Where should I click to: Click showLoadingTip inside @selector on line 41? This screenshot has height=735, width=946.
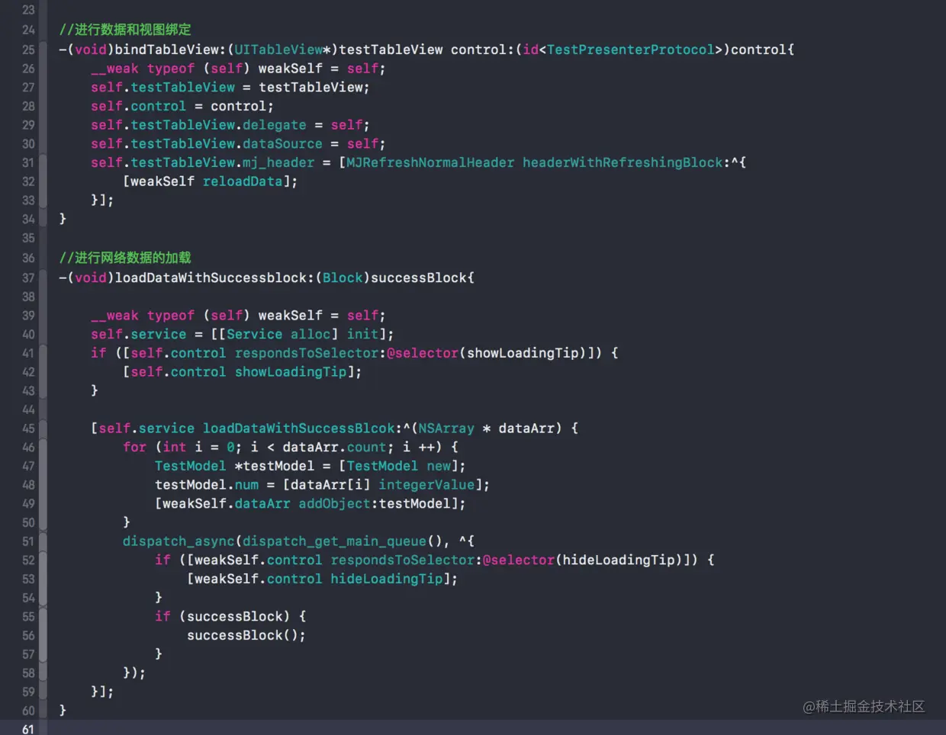(x=523, y=353)
